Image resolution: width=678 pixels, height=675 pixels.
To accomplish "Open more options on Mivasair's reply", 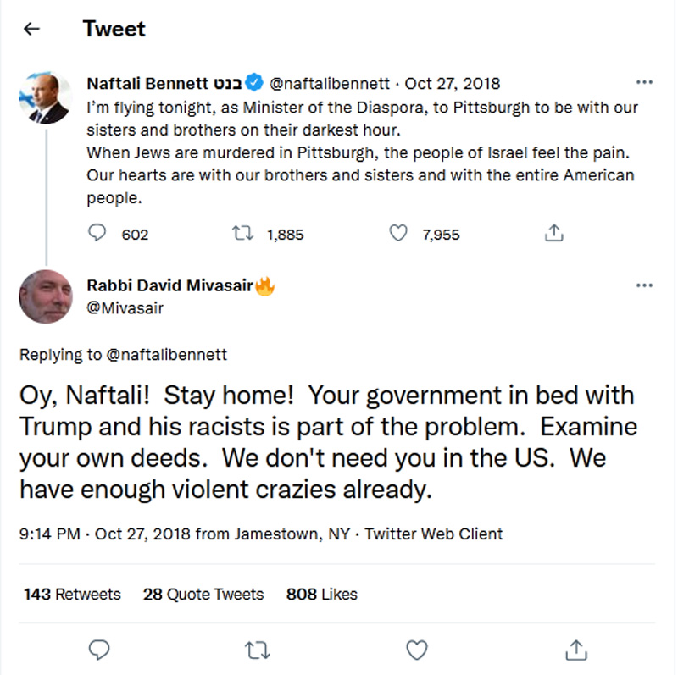I will click(644, 285).
